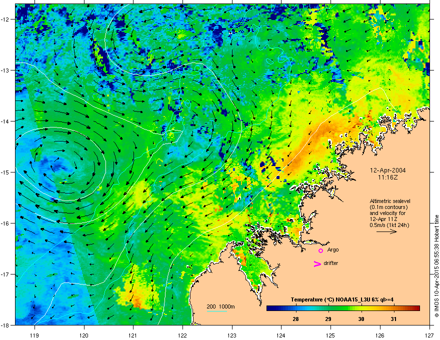Image resolution: width=440 pixels, height=340 pixels.
Task: Click the '29' color bar tick label
Action: (328, 319)
